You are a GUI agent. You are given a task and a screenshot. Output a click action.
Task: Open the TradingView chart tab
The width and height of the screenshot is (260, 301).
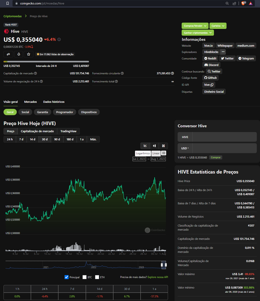68,131
